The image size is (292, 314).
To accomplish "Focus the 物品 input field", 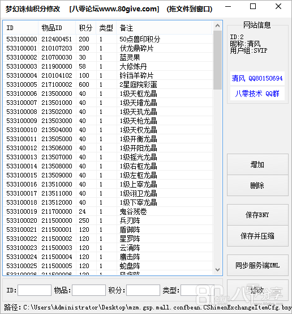I will [89, 290].
